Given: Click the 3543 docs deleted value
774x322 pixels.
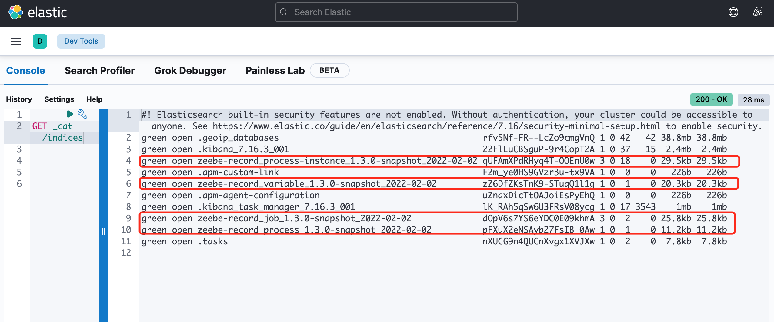Looking at the screenshot, I should (646, 207).
